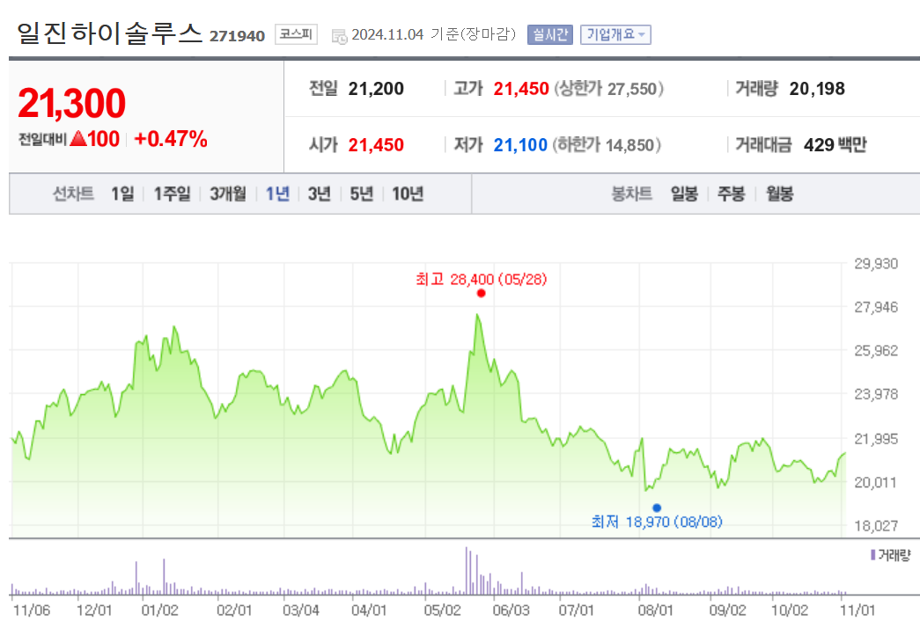
Task: Click the 08/01 date axis label
Action: [655, 611]
